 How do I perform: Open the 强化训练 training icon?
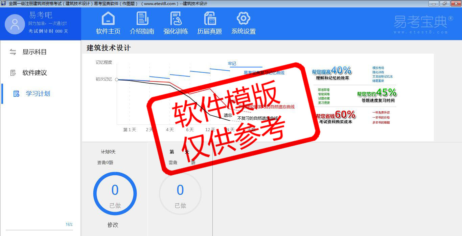(176, 18)
